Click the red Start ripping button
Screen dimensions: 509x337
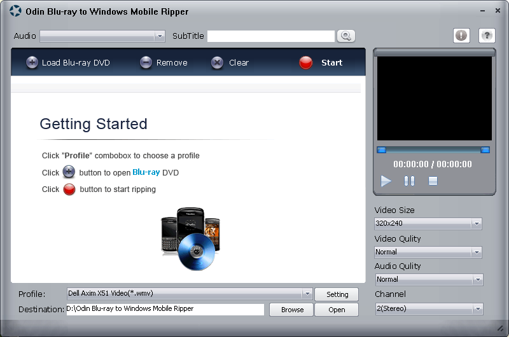(306, 62)
